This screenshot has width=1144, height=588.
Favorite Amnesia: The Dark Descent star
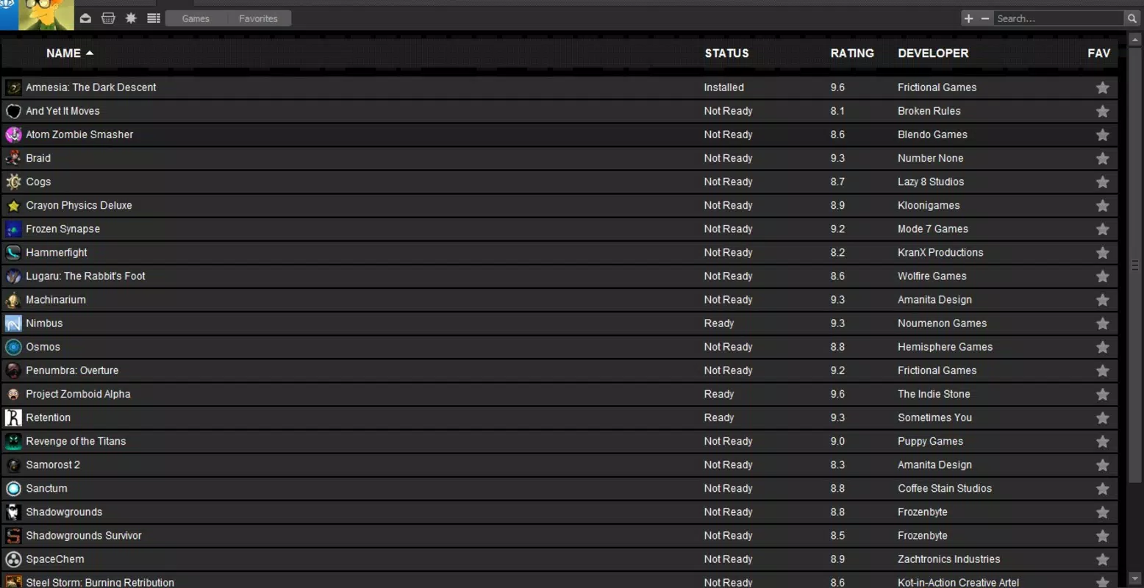[x=1102, y=87]
